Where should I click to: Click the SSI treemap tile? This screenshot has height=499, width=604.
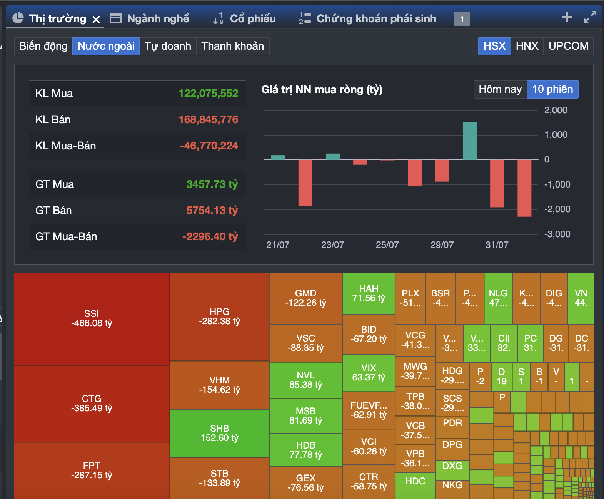92,318
